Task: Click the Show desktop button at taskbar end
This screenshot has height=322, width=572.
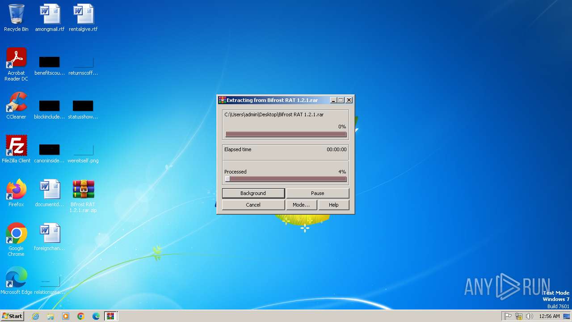Action: point(568,316)
